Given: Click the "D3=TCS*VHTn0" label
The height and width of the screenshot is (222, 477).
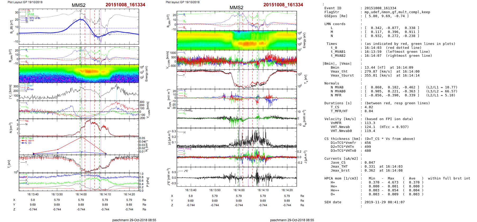Looking at the screenshot, I should tap(343, 151).
